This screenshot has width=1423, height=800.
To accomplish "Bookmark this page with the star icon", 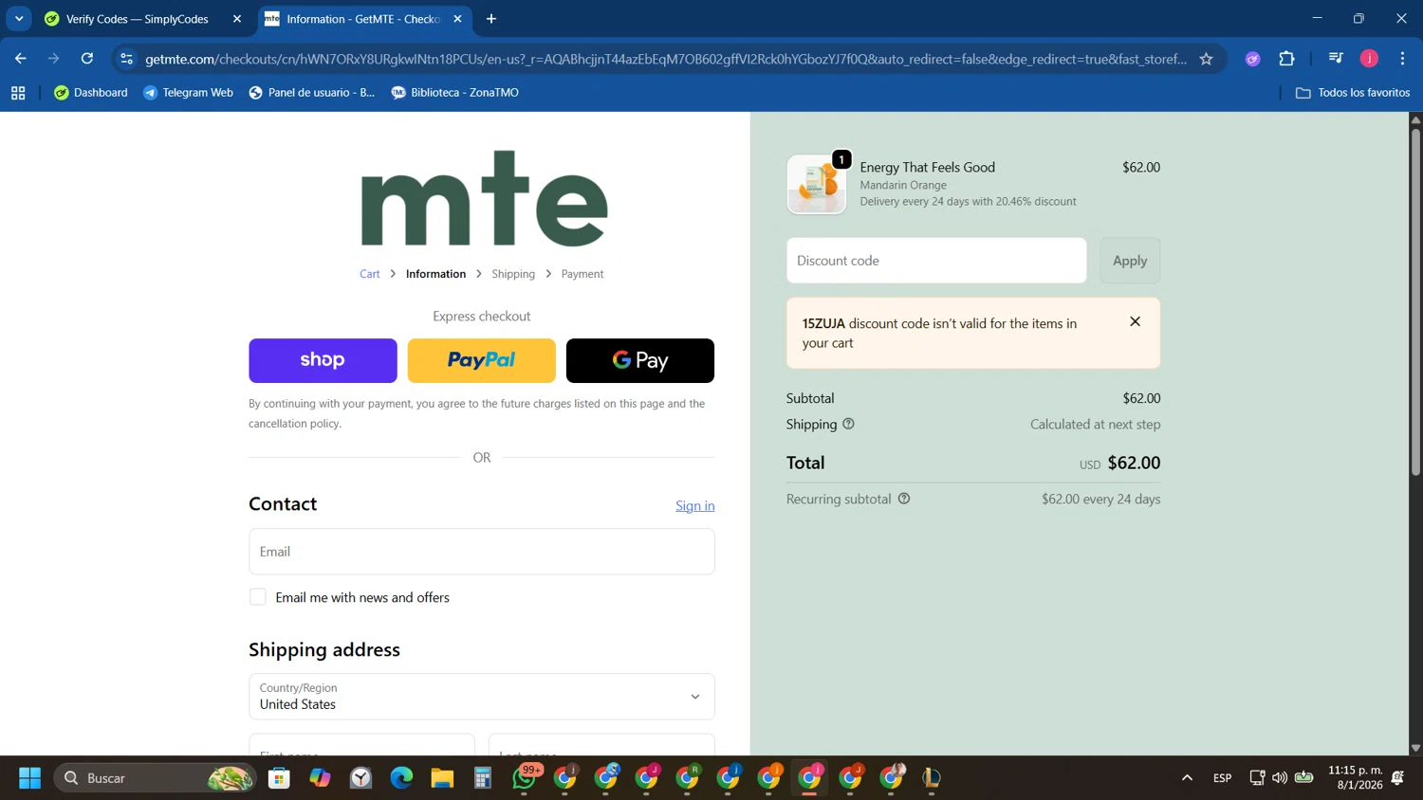I will (1206, 59).
